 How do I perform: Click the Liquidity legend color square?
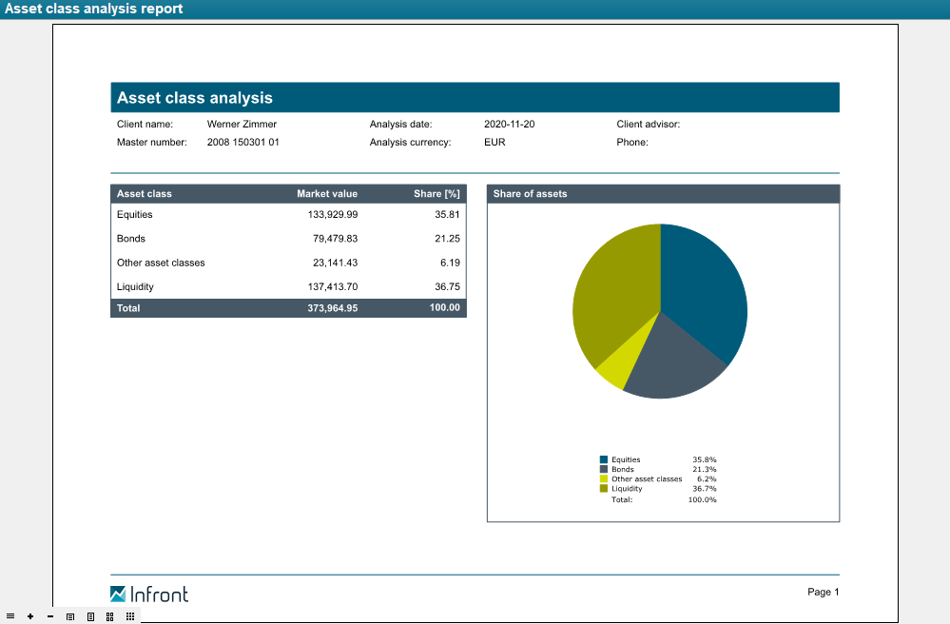click(x=603, y=488)
